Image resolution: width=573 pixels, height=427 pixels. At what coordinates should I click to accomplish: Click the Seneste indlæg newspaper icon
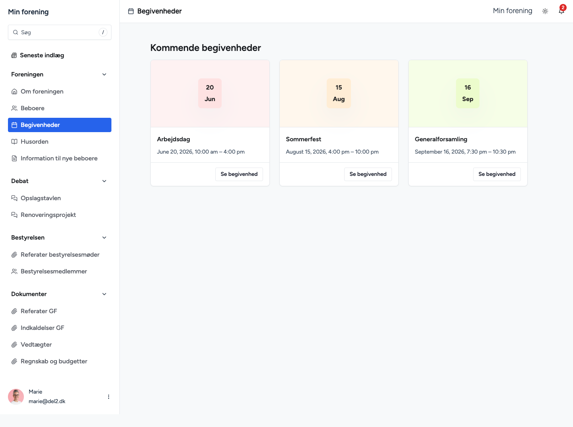[x=14, y=55]
